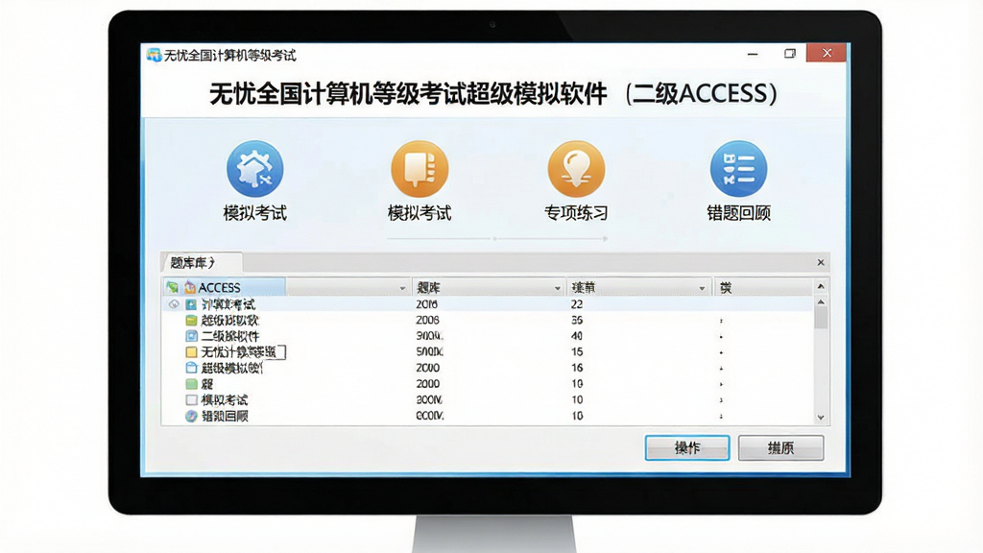Screen dimensions: 983x553
Task: Sort by the ACCESS column header
Action: tap(287, 288)
